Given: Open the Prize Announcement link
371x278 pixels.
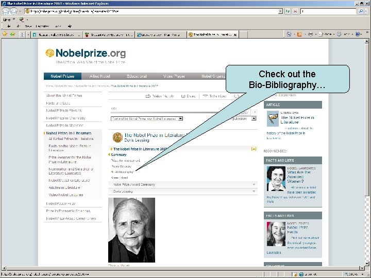Looking at the screenshot, I should pyautogui.click(x=125, y=160).
